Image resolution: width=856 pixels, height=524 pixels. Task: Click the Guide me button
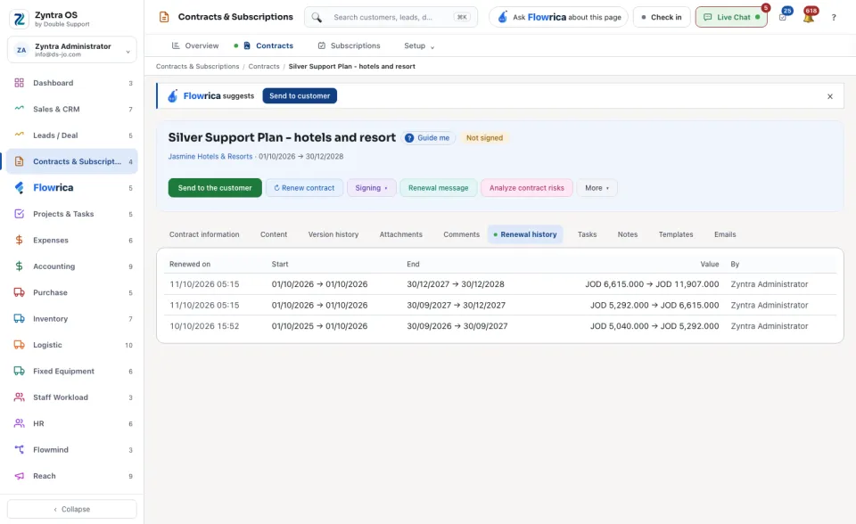(x=428, y=137)
